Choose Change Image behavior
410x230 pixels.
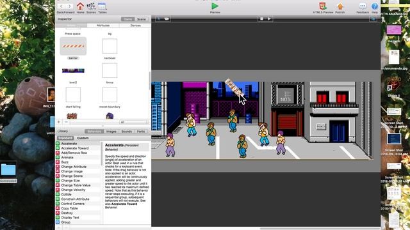coord(72,171)
